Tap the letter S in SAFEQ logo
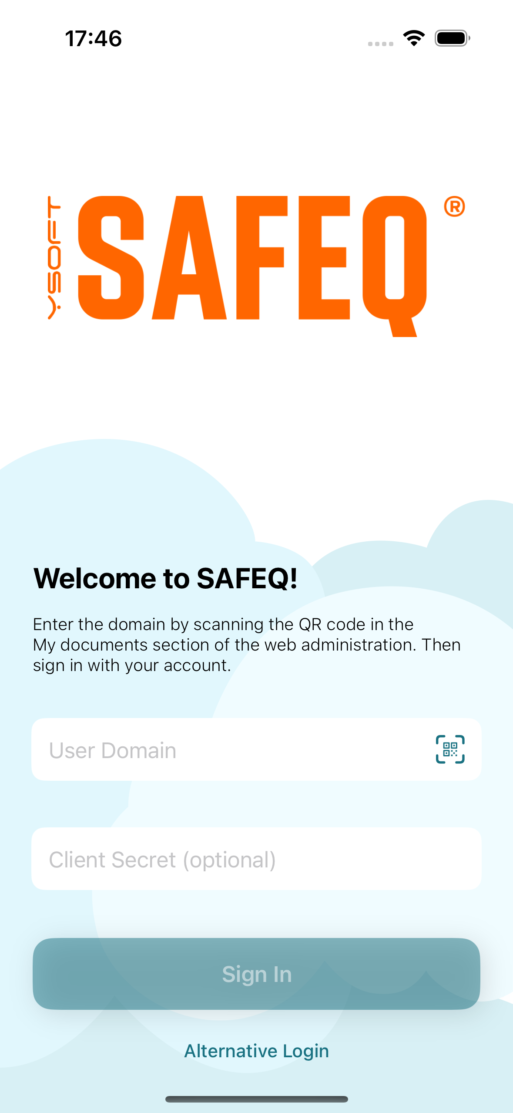The width and height of the screenshot is (513, 1113). [x=111, y=257]
